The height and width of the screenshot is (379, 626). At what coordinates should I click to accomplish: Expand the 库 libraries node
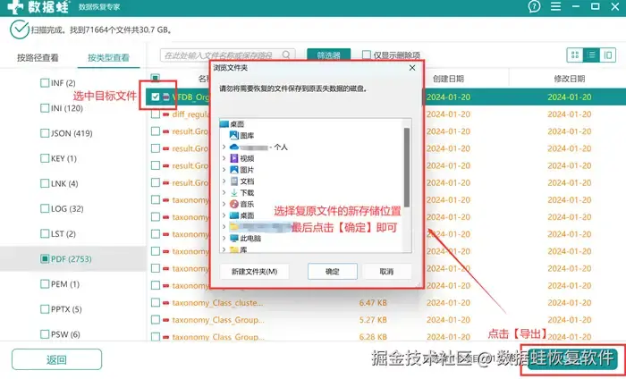pyautogui.click(x=224, y=249)
